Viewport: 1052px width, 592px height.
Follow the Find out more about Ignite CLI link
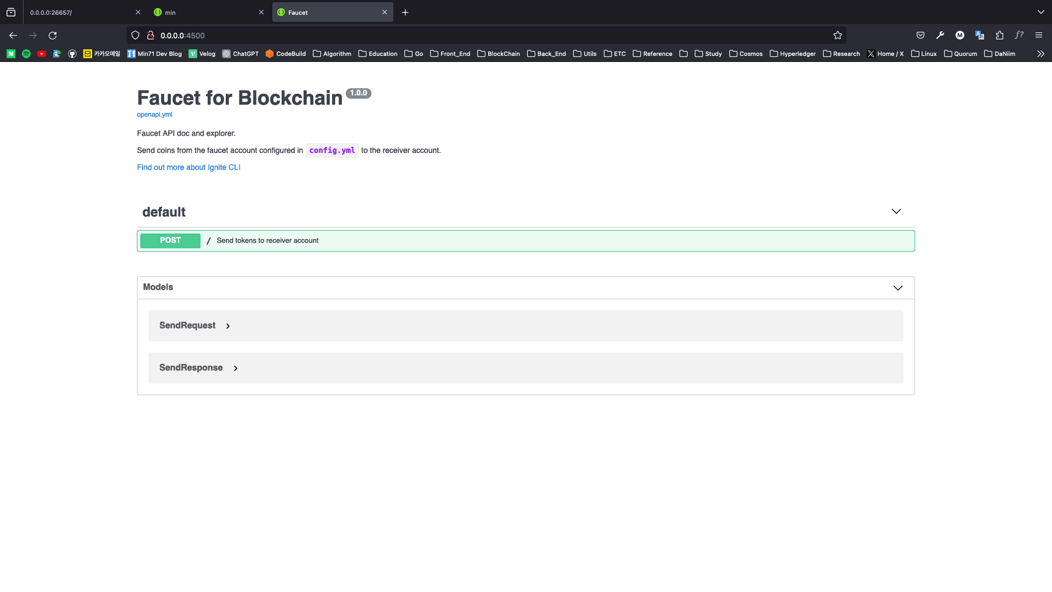188,167
